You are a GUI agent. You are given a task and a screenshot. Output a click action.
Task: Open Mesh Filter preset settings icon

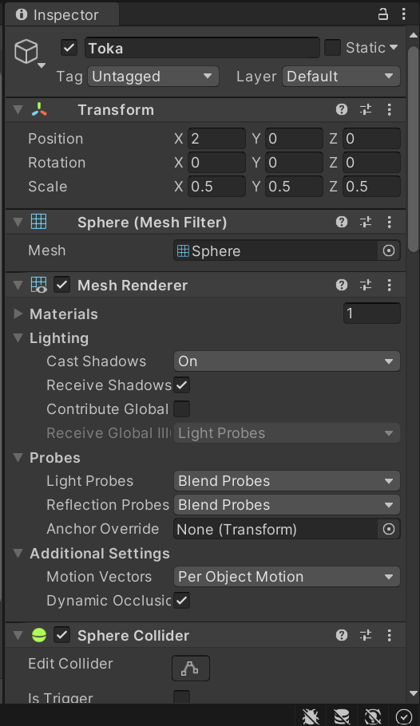pos(366,223)
